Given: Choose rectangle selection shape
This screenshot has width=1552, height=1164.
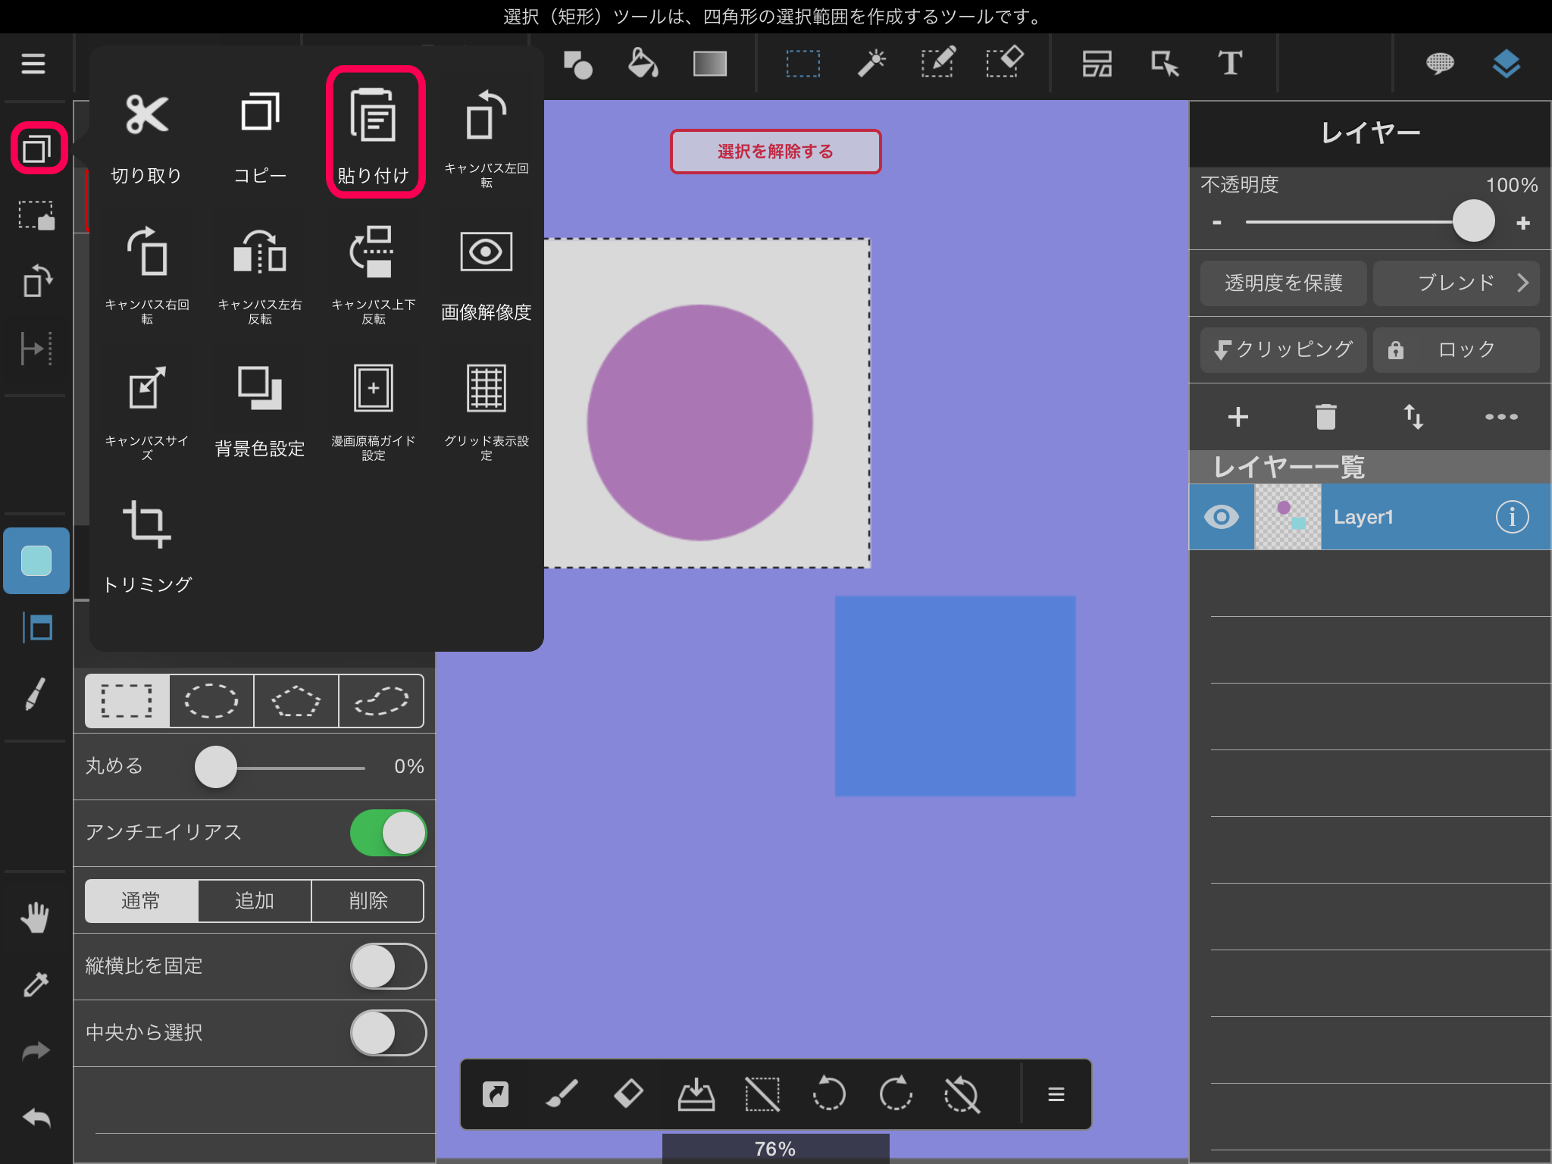Looking at the screenshot, I should 127,701.
